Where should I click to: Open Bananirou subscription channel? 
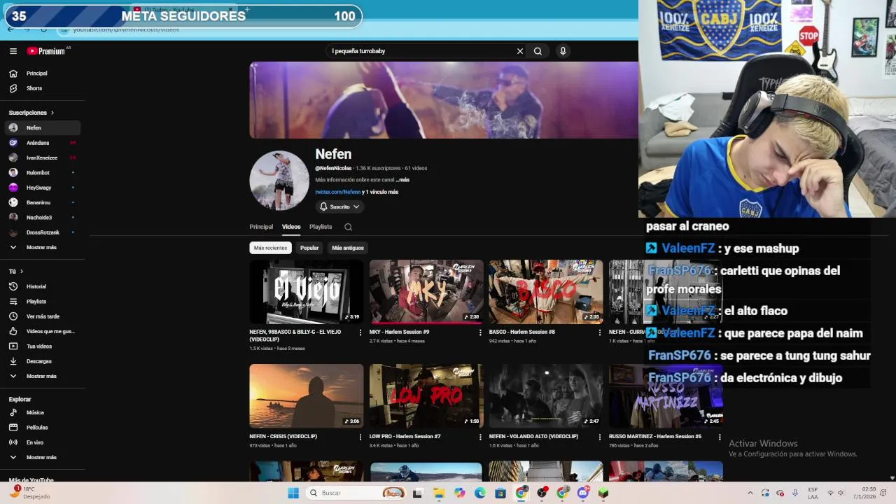click(43, 202)
